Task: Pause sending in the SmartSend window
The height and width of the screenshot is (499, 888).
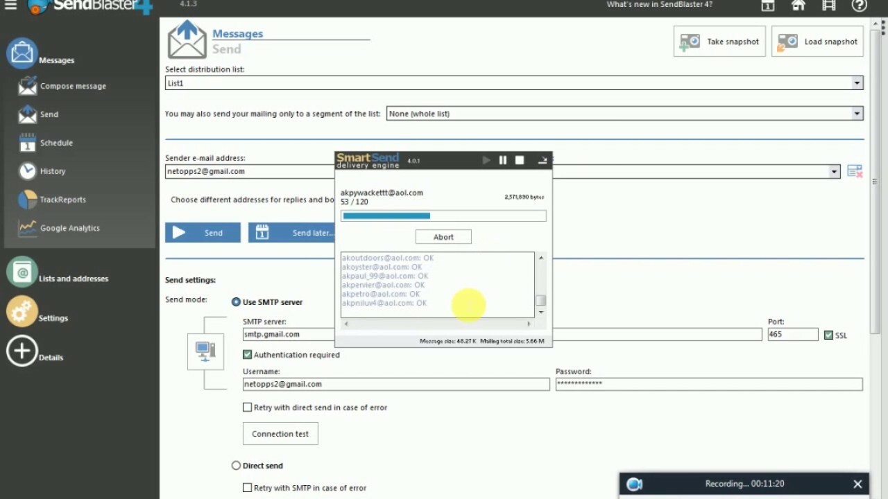Action: (503, 160)
